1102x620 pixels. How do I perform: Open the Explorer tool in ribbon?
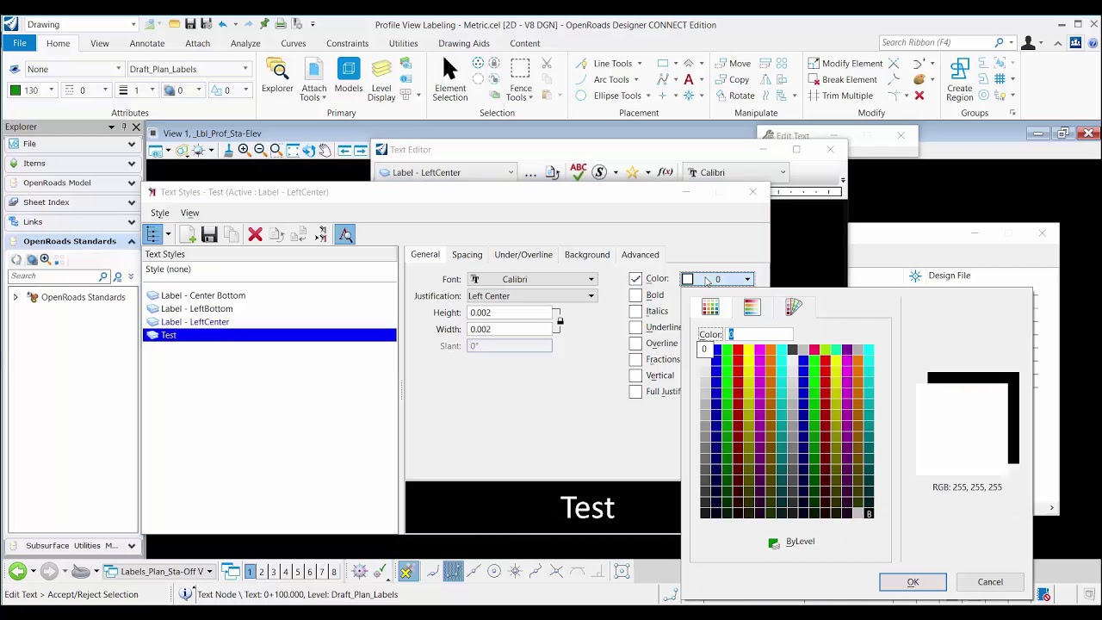[x=277, y=76]
